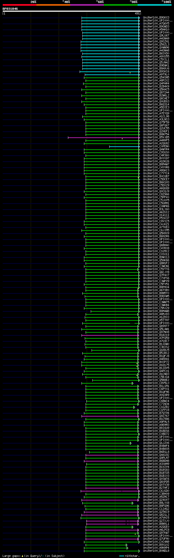Click the purple alignment bar for UniRef100_Q46192
The width and height of the screenshot is (174, 558).
point(112,455)
